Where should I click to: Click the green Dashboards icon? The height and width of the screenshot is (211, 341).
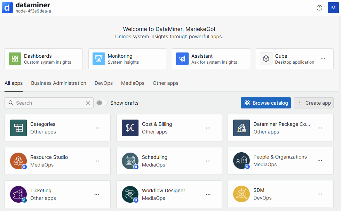15,59
